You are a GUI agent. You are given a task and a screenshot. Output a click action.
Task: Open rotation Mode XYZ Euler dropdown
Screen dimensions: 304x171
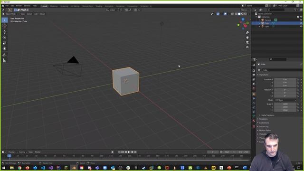pyautogui.click(x=285, y=100)
